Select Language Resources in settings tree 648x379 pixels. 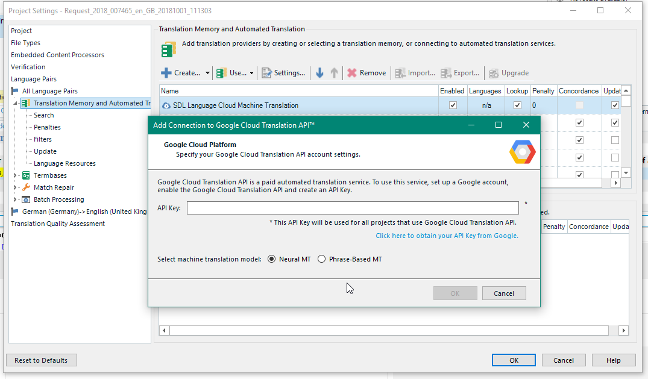click(64, 163)
